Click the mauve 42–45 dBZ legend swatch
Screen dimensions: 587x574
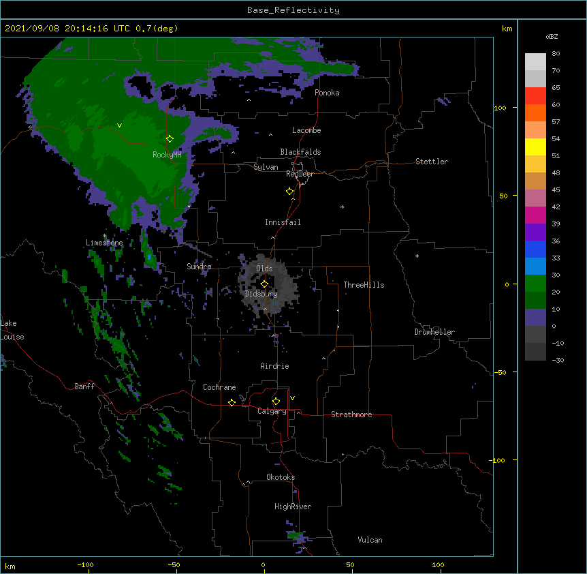pos(535,198)
